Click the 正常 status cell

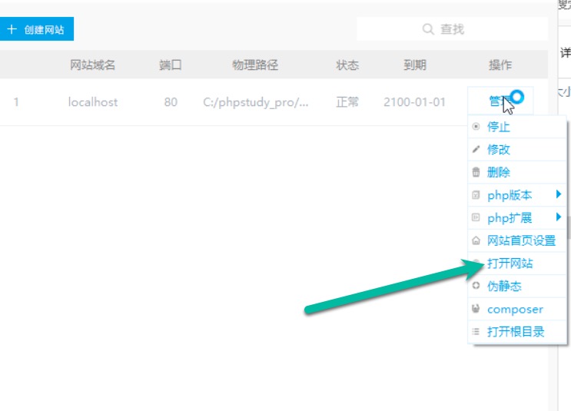[x=347, y=102]
